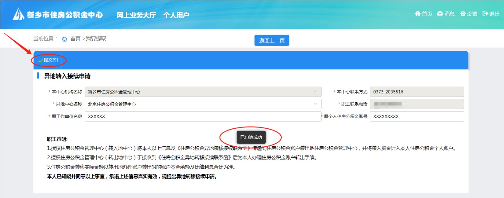The height and width of the screenshot is (198, 504).
Task: Open the 网上业务大厅 menu item
Action: pyautogui.click(x=136, y=15)
